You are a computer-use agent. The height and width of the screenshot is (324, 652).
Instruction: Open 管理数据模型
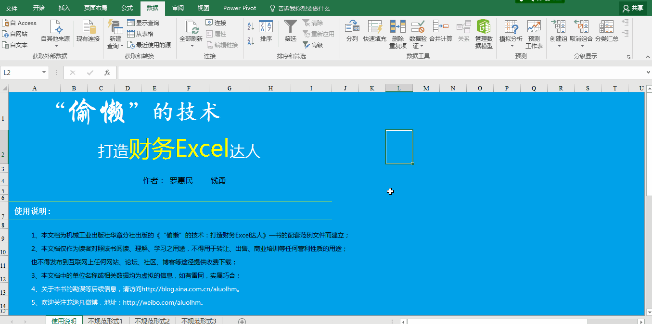pyautogui.click(x=484, y=34)
